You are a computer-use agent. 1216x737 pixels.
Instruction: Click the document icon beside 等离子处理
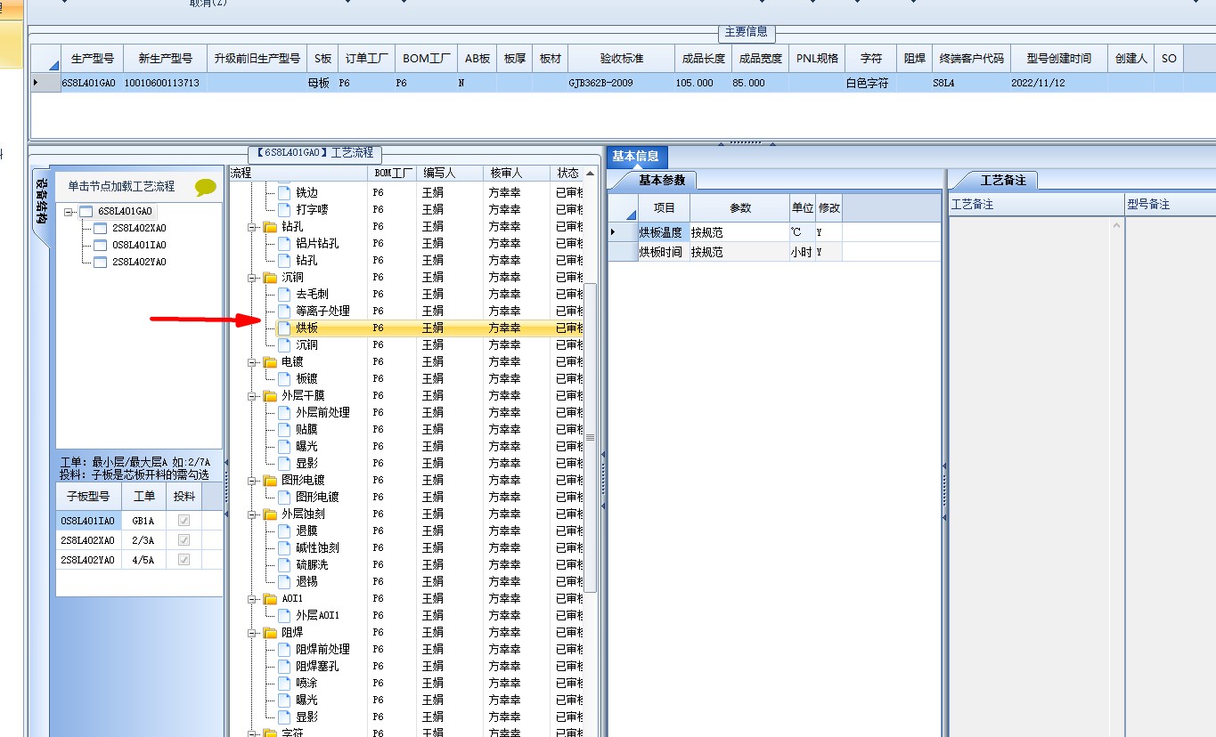(284, 311)
